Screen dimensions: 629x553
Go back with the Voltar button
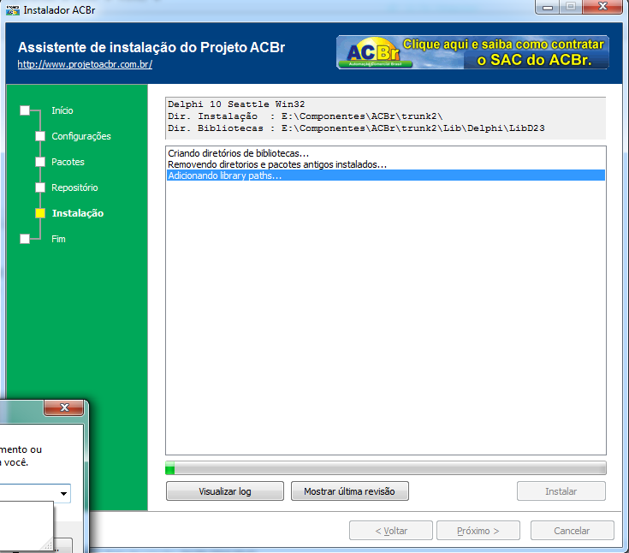pos(391,531)
